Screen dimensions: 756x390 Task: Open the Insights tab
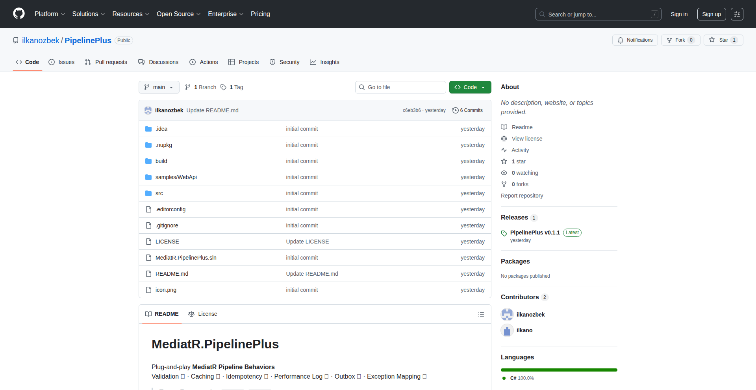(324, 62)
